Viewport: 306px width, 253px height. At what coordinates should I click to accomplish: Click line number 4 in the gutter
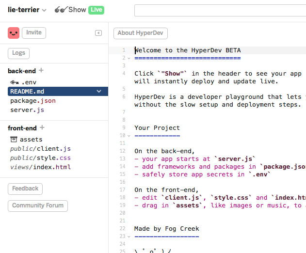(x=124, y=74)
